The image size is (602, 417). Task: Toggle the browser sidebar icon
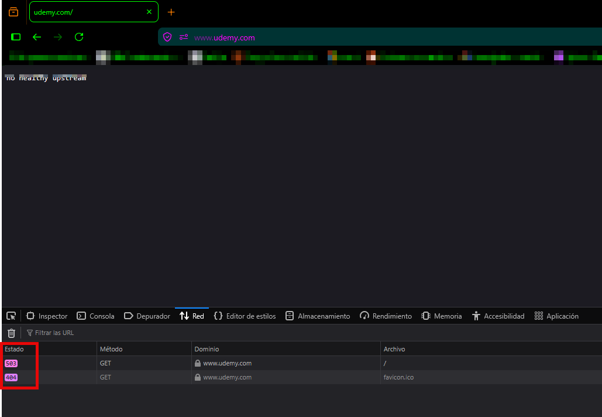[16, 37]
